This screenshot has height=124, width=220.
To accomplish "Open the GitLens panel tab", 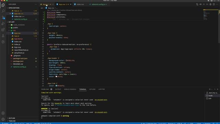I will point(92,89).
